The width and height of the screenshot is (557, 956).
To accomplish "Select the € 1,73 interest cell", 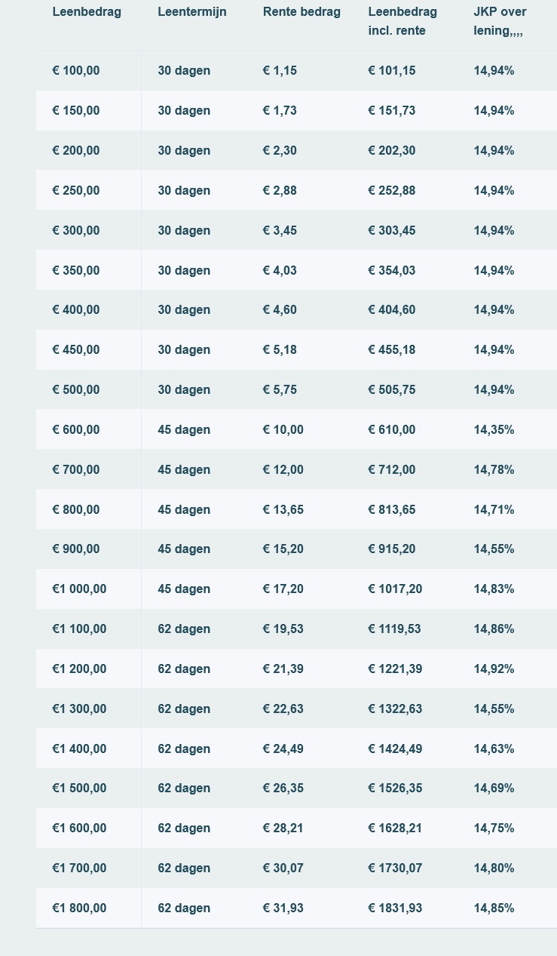I will pyautogui.click(x=280, y=111).
